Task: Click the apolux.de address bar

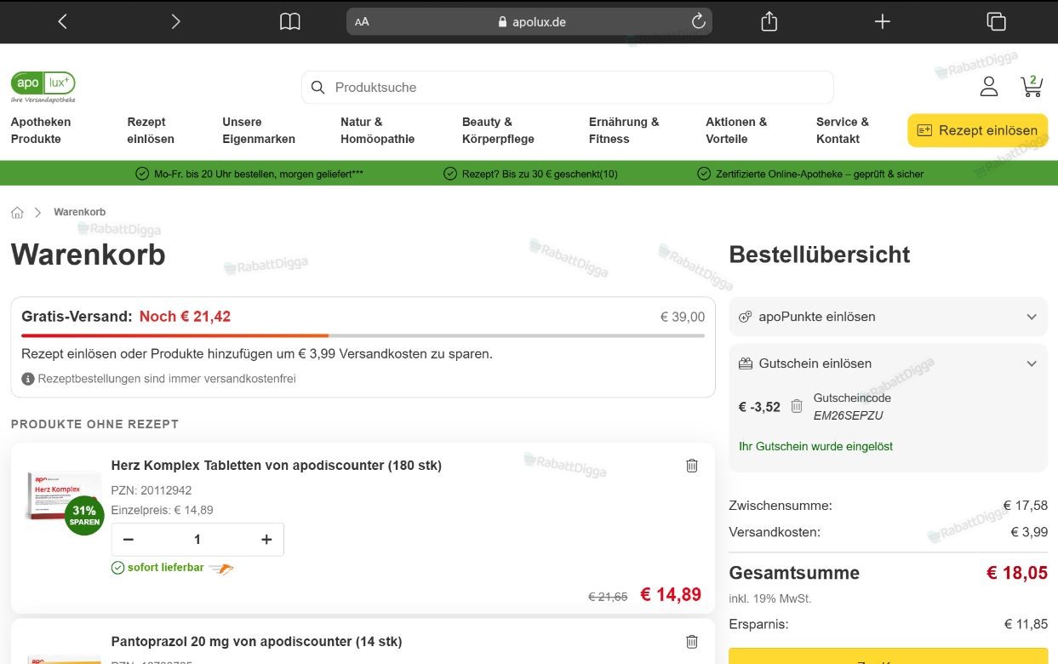Action: [529, 22]
